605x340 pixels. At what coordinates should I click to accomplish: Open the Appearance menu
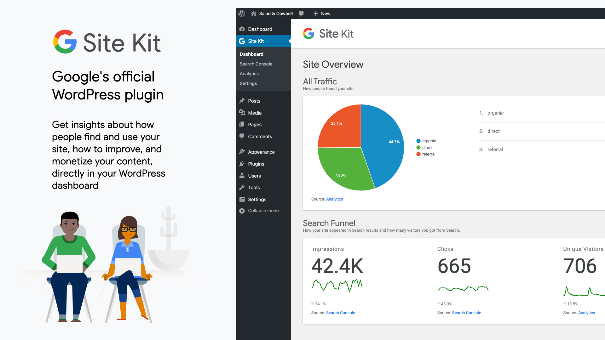[x=263, y=152]
